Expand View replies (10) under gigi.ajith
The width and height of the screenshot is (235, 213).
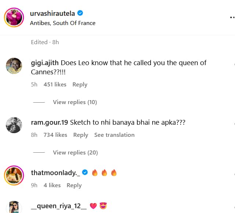75,102
